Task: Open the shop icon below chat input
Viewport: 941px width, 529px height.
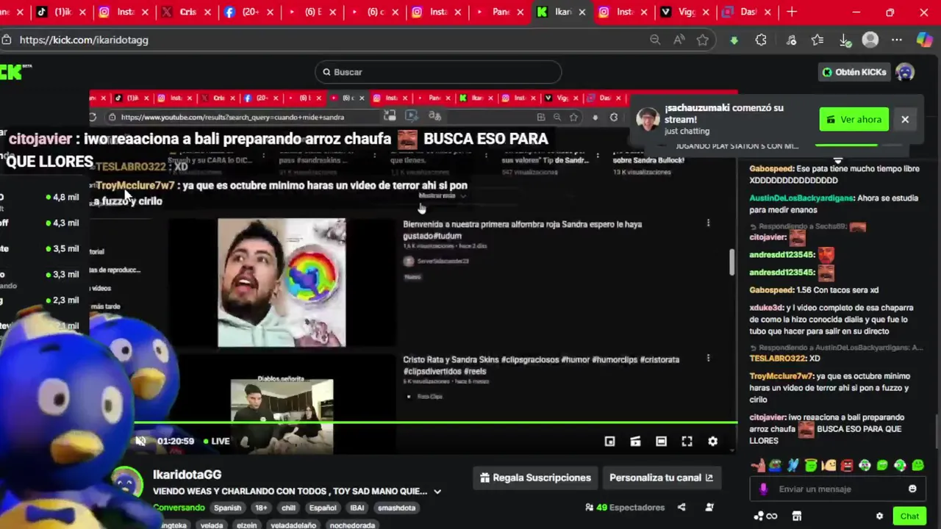Action: coord(796,516)
